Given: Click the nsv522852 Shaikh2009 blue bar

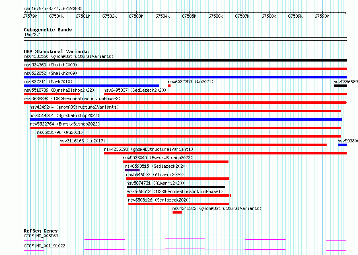Looking at the screenshot, I should 185,77.
